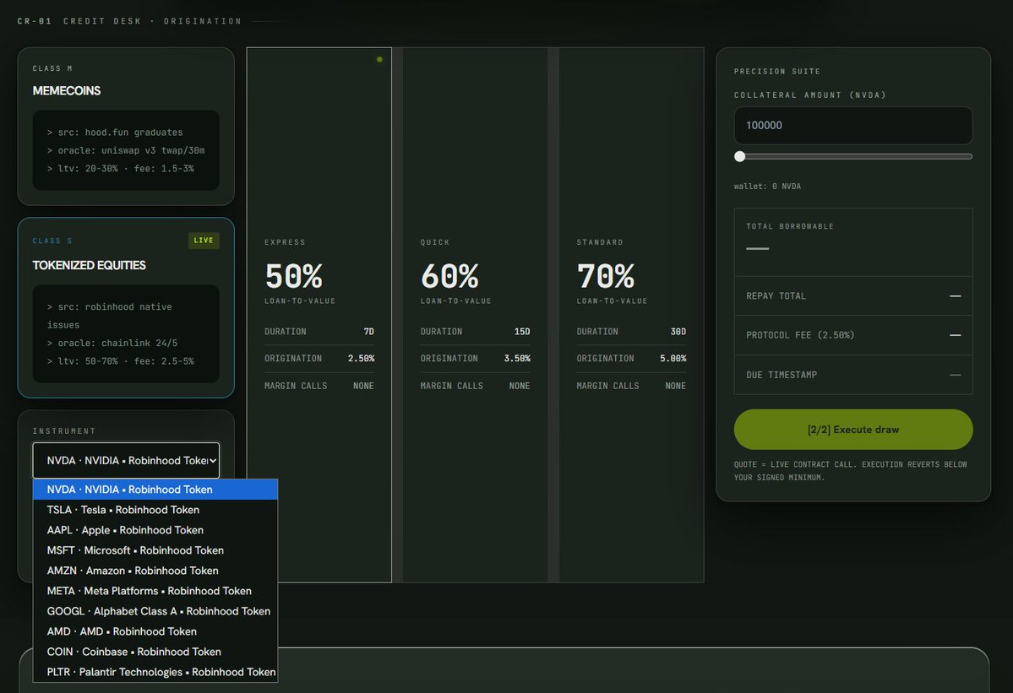The image size is (1013, 693).
Task: Select GOOGL · Alphabet Class A option
Action: tap(155, 611)
